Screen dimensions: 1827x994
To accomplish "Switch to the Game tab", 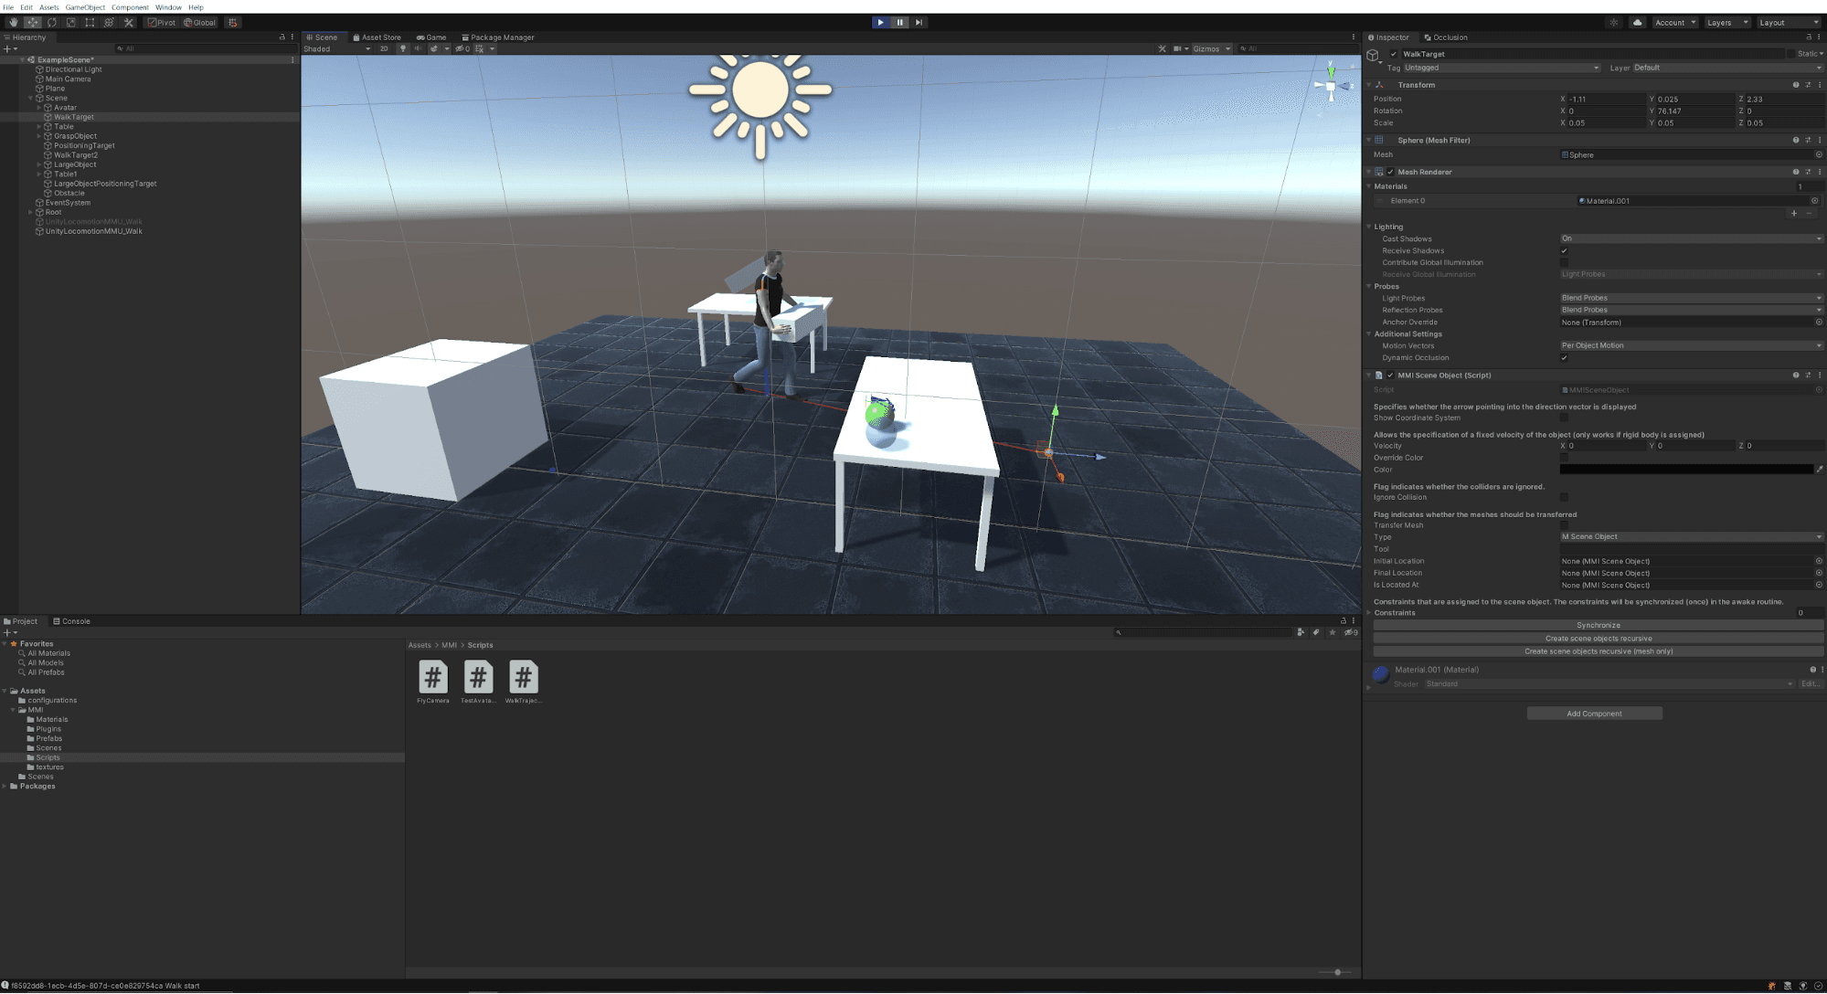I will pos(431,37).
